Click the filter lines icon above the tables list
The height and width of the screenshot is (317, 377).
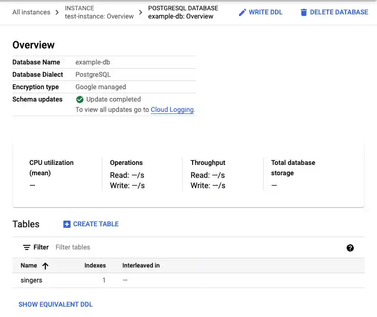tap(27, 247)
